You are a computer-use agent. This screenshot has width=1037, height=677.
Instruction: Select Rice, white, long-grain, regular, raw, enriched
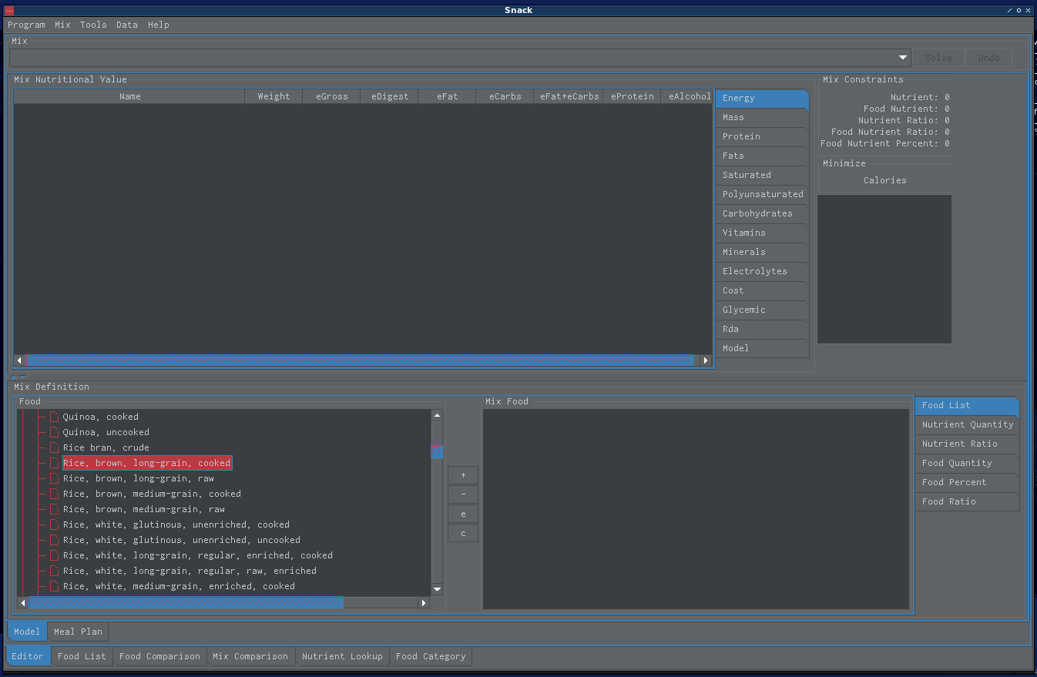coord(190,571)
